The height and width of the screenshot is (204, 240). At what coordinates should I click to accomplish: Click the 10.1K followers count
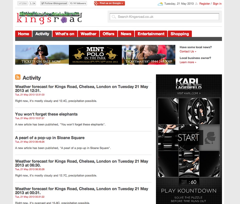click(78, 3)
